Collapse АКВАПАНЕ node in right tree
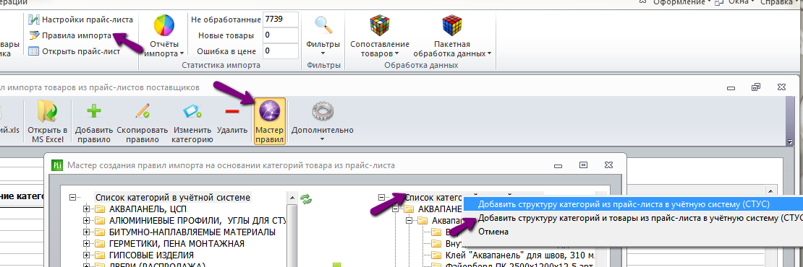Image resolution: width=803 pixels, height=267 pixels. coord(396,209)
